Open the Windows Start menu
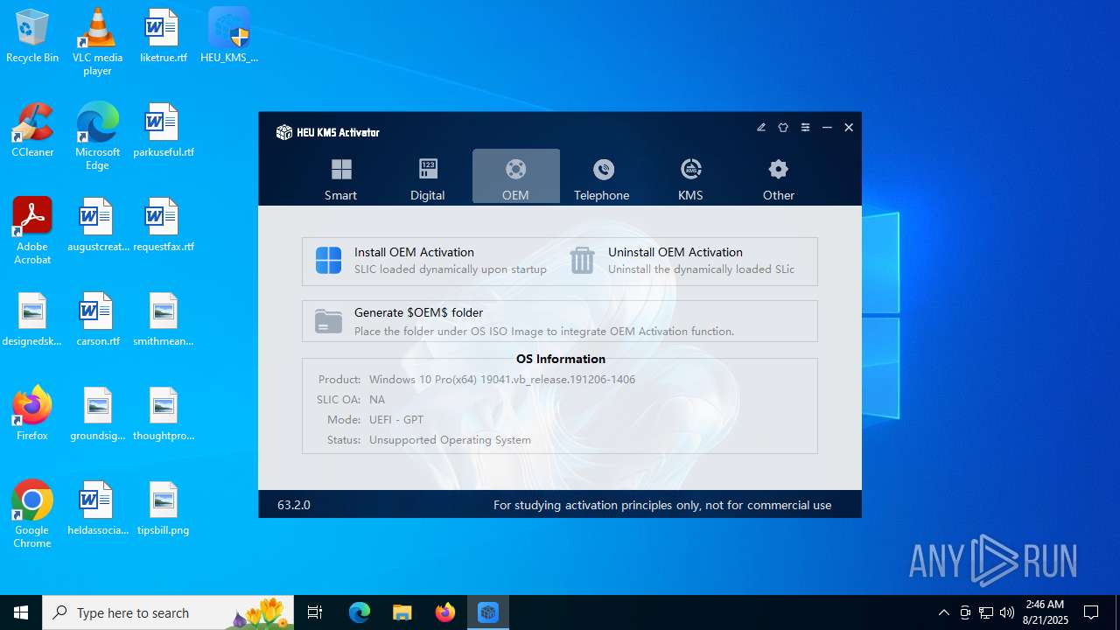This screenshot has width=1120, height=630. pos(21,612)
